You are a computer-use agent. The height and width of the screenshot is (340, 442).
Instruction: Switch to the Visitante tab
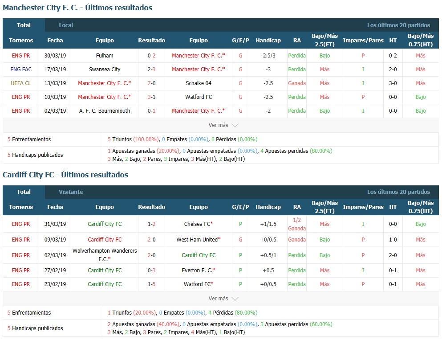(71, 192)
